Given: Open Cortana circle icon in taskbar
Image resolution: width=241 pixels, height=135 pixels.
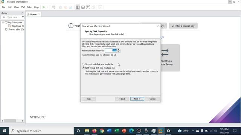Looking at the screenshot, I should (x=78, y=131).
